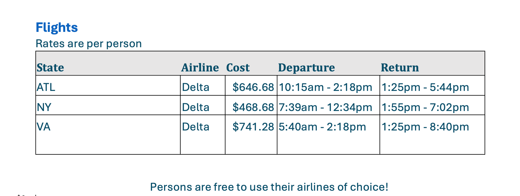Click the 5:40am - 2:18pm departure cell
This screenshot has width=520, height=196.
pos(322,127)
